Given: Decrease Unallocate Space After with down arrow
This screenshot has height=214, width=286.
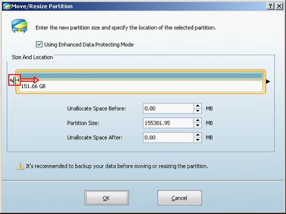Looking at the screenshot, I should click(198, 140).
